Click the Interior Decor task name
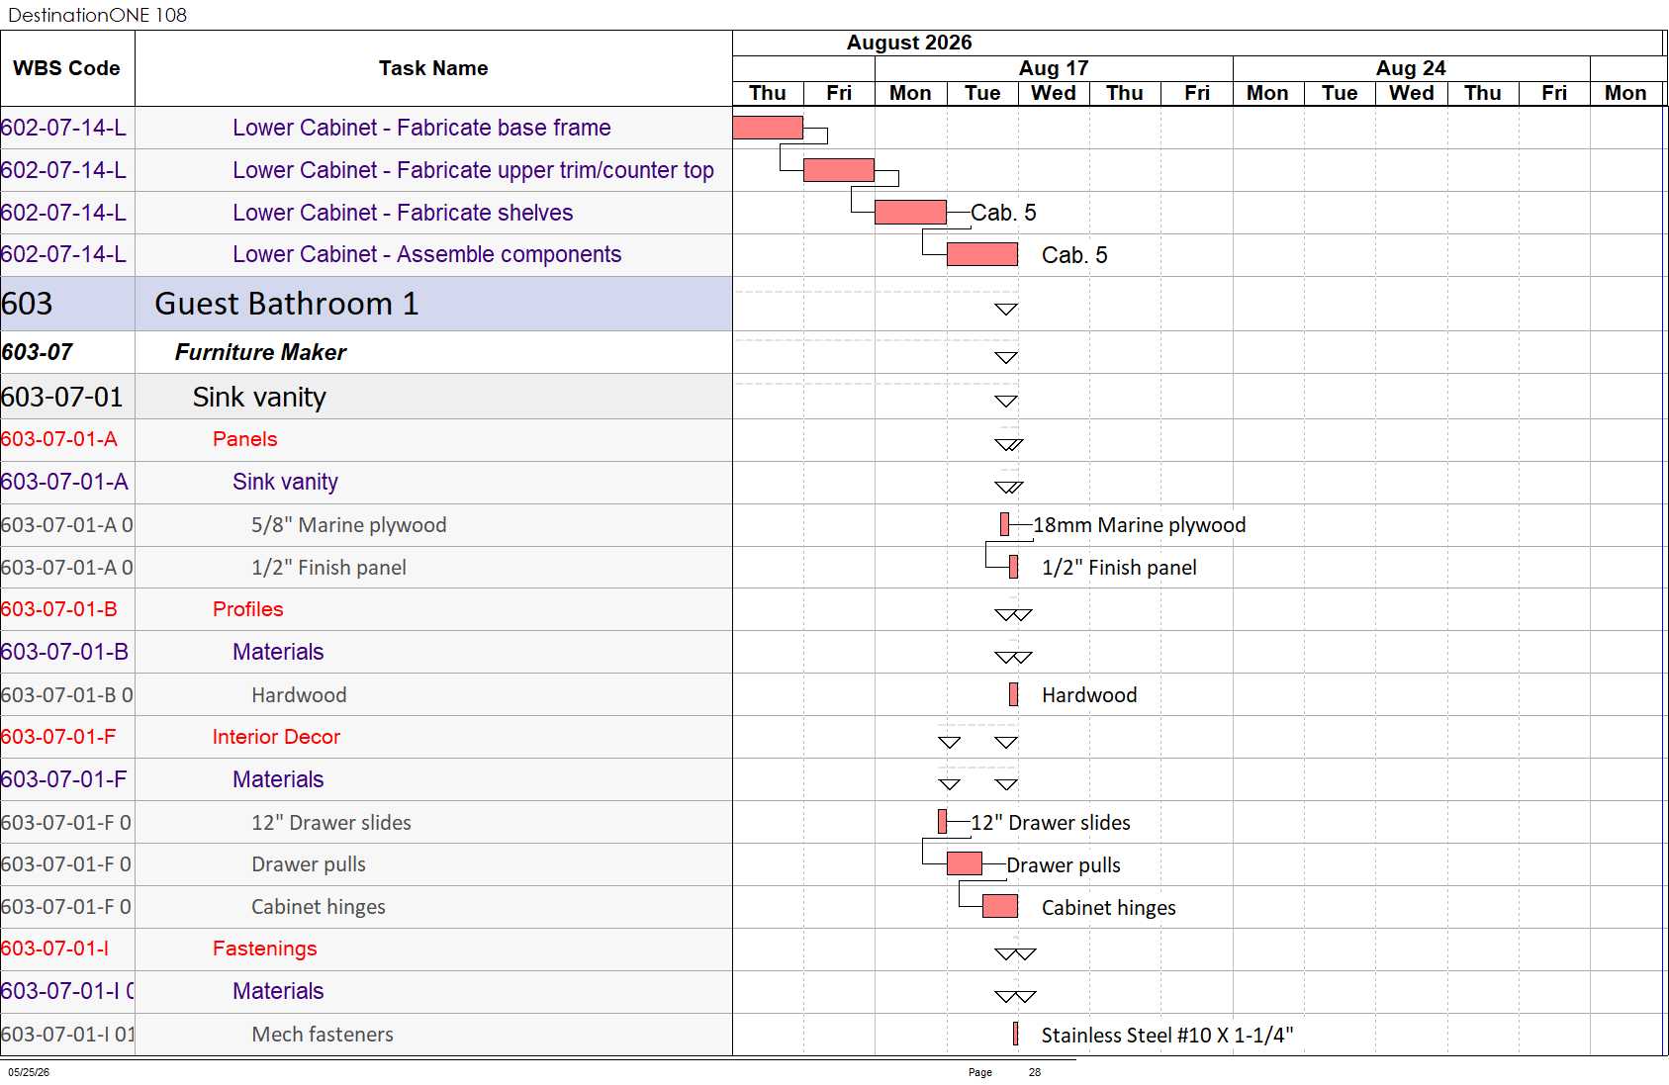The image size is (1669, 1085). pos(276,737)
